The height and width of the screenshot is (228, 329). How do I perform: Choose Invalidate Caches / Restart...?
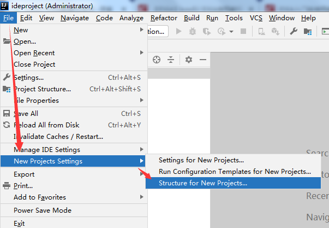click(x=74, y=137)
